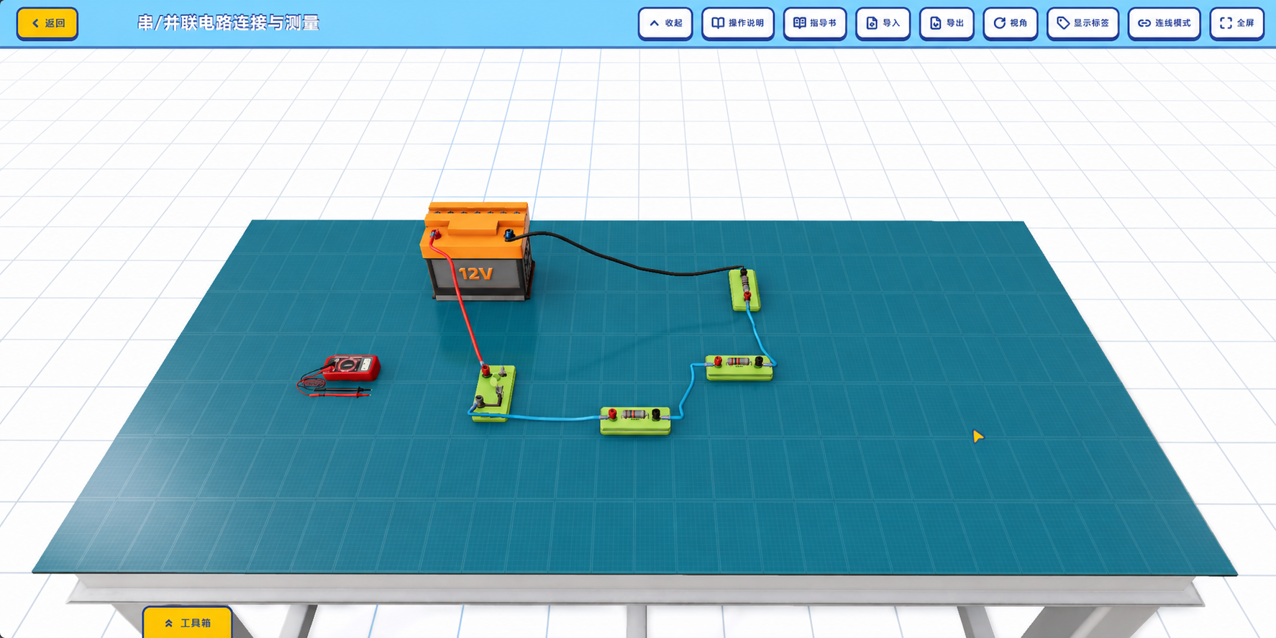Click the 返回 back button
Viewport: 1276px width, 638px height.
[47, 23]
